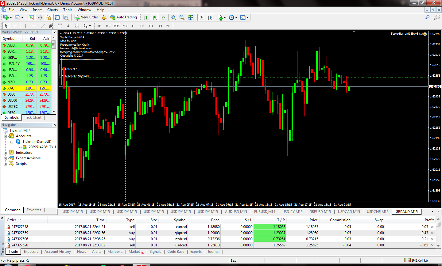The width and height of the screenshot is (442, 266).
Task: Expand the Expert Advisors tree node
Action: point(5,158)
